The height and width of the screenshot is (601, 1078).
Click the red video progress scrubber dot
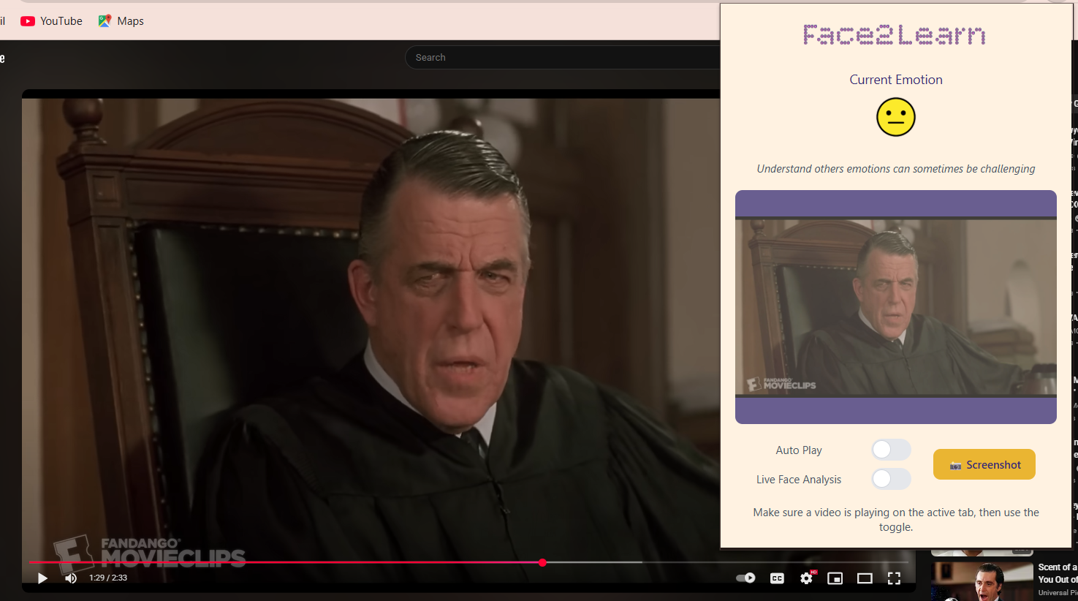click(542, 562)
